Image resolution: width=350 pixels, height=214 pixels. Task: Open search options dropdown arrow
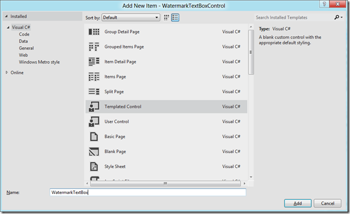[x=341, y=17]
